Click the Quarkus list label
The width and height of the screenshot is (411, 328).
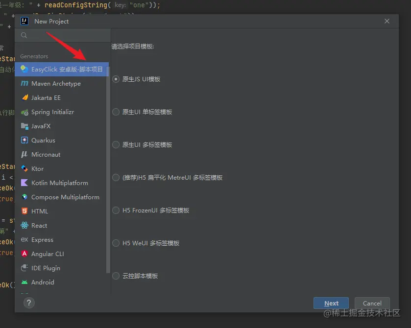coord(43,140)
